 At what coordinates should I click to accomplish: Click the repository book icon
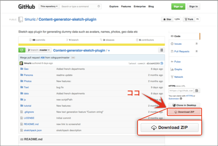pos(20,19)
